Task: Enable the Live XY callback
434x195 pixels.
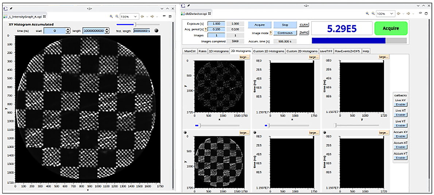Action: click(x=400, y=104)
